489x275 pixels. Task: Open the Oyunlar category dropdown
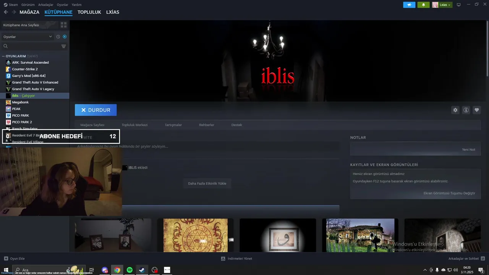point(28,37)
